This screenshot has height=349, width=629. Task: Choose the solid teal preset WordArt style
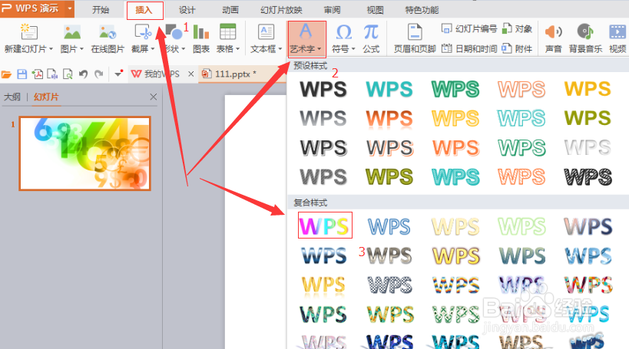point(389,89)
